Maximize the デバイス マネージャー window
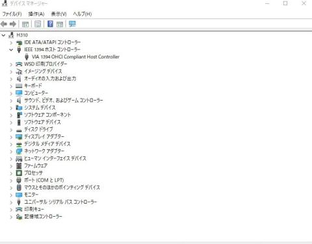The image size is (312, 244). [x=285, y=3]
